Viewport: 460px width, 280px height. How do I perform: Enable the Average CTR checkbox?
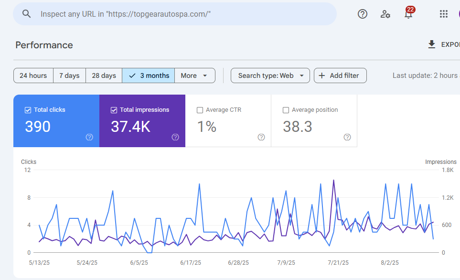[200, 110]
